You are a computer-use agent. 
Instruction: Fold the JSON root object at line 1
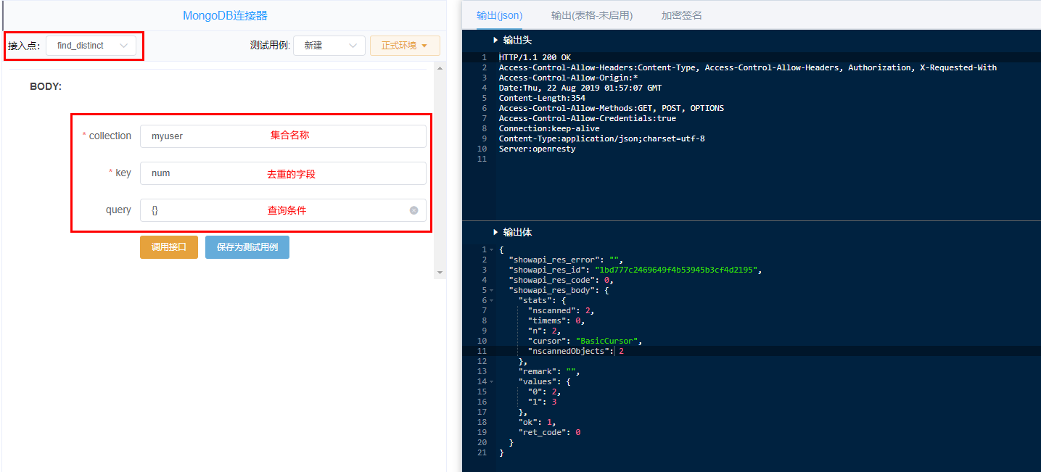pos(492,249)
